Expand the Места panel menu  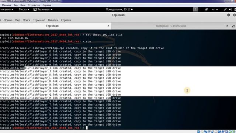tap(24, 9)
